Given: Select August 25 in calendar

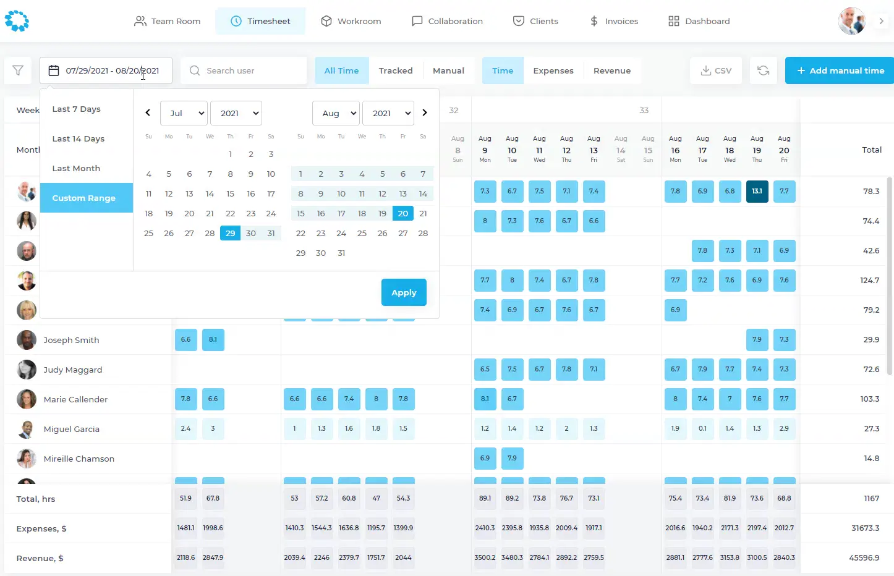Looking at the screenshot, I should (x=362, y=233).
